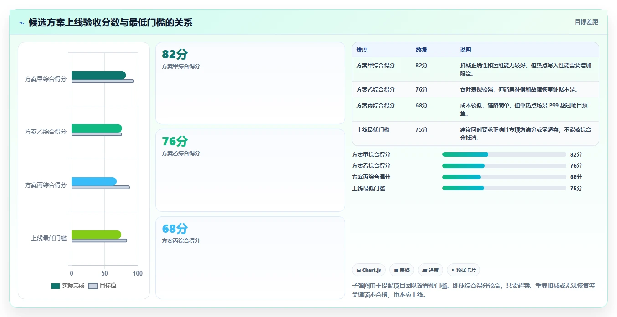
Task: Click the 100 tick on the chart axis
Action: pos(138,273)
